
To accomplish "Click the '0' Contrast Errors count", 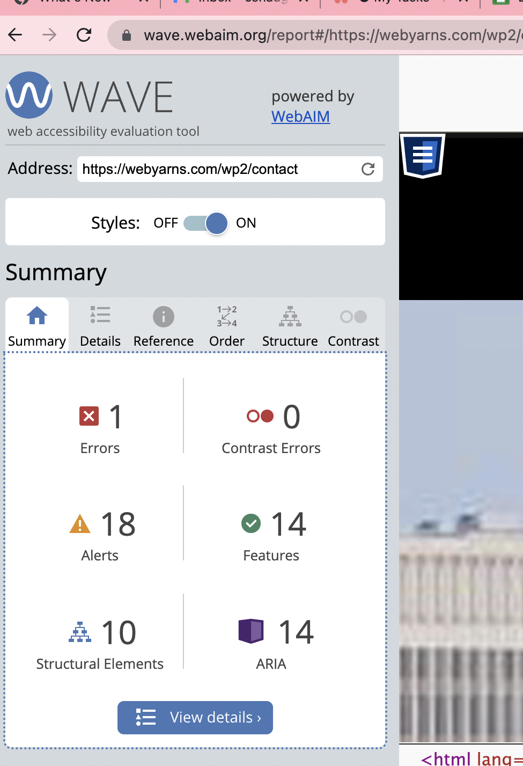I will point(292,417).
